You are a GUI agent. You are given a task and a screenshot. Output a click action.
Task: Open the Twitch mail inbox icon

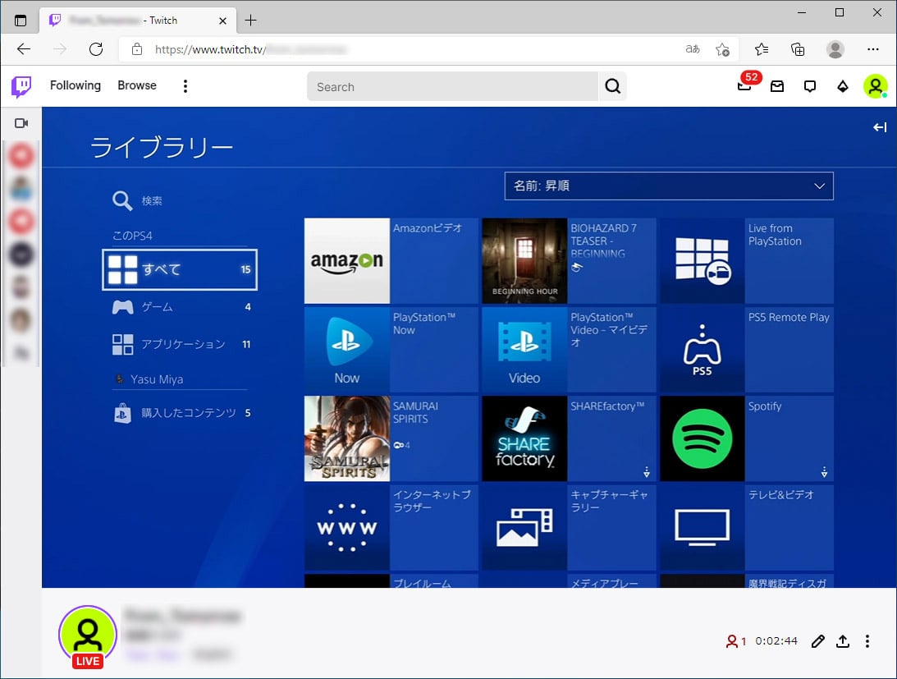(x=777, y=86)
